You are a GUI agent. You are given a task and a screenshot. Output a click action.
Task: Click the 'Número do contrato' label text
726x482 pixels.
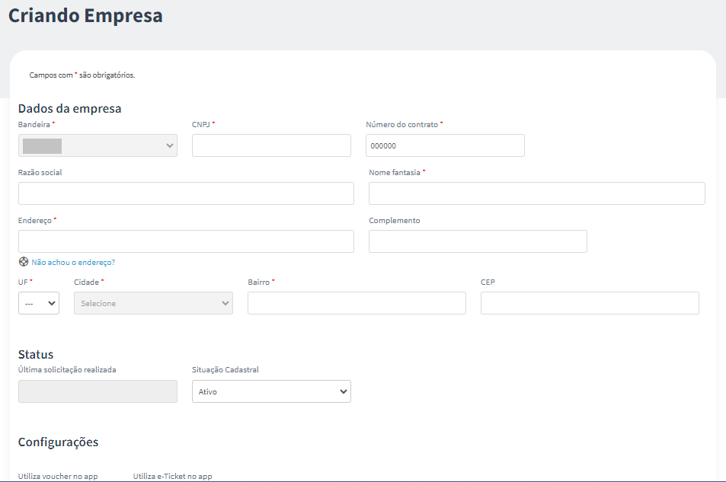click(402, 125)
